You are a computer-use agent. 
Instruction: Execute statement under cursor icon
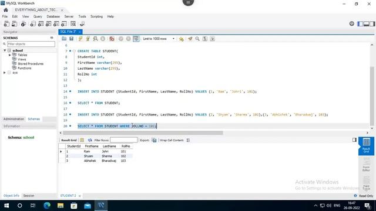point(88,39)
